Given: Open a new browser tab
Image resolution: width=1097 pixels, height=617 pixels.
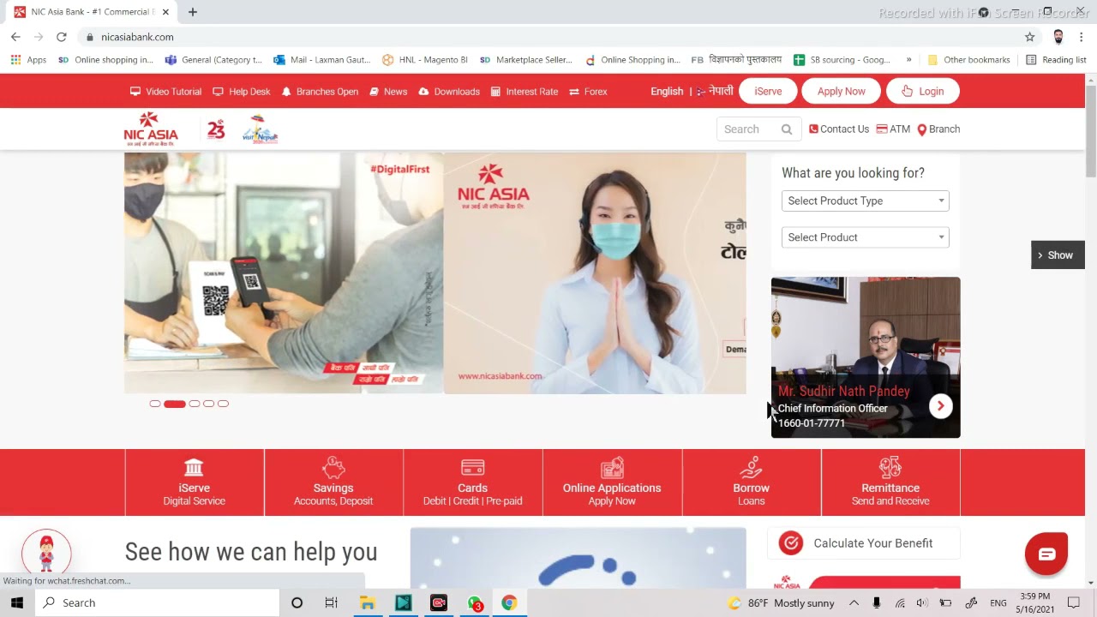Looking at the screenshot, I should pyautogui.click(x=193, y=12).
